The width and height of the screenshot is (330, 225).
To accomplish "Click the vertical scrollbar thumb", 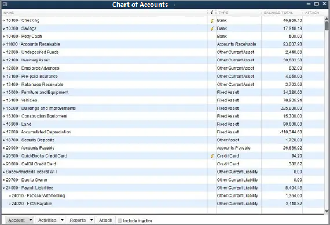I will pyautogui.click(x=327, y=26).
